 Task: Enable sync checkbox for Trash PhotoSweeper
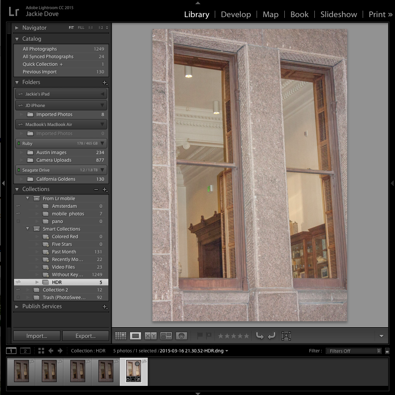point(18,297)
